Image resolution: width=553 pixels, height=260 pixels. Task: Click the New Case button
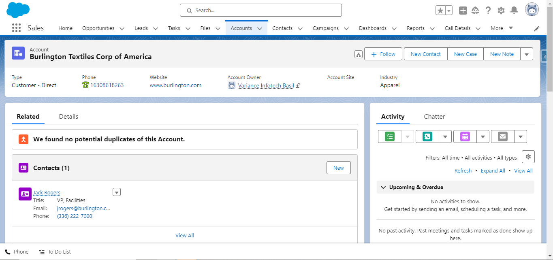(465, 54)
